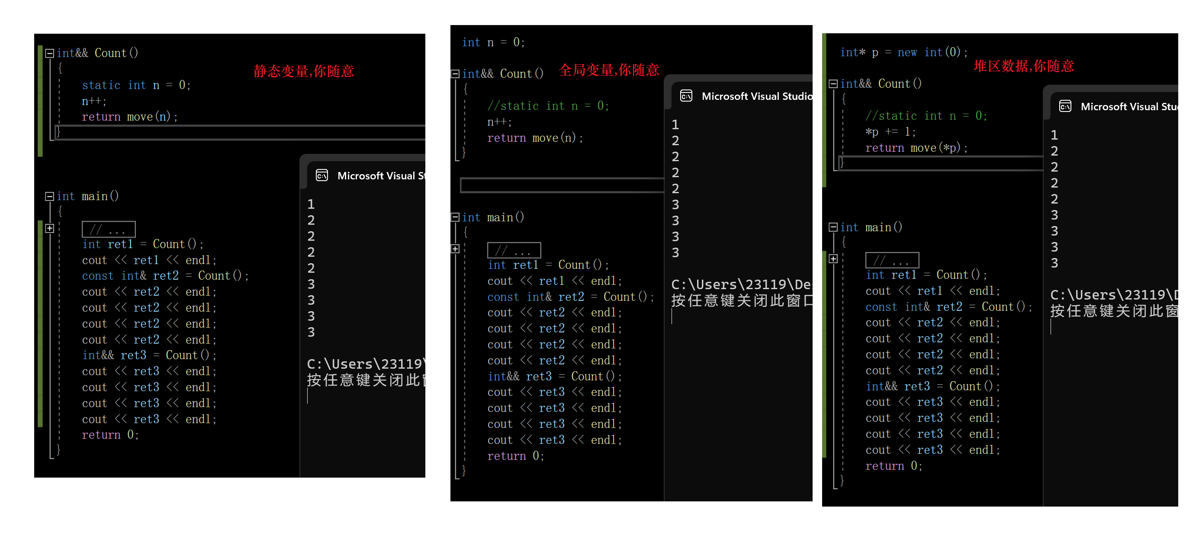The width and height of the screenshot is (1199, 558).
Task: Collapse Count() below 'int* p = new int(0);'
Action: tap(833, 84)
